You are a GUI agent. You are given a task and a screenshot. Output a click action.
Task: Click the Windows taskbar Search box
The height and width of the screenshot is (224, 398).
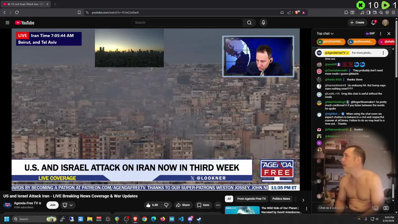click(x=35, y=219)
